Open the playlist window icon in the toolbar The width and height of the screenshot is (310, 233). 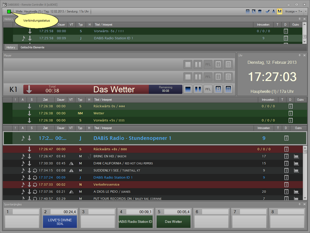(248, 11)
